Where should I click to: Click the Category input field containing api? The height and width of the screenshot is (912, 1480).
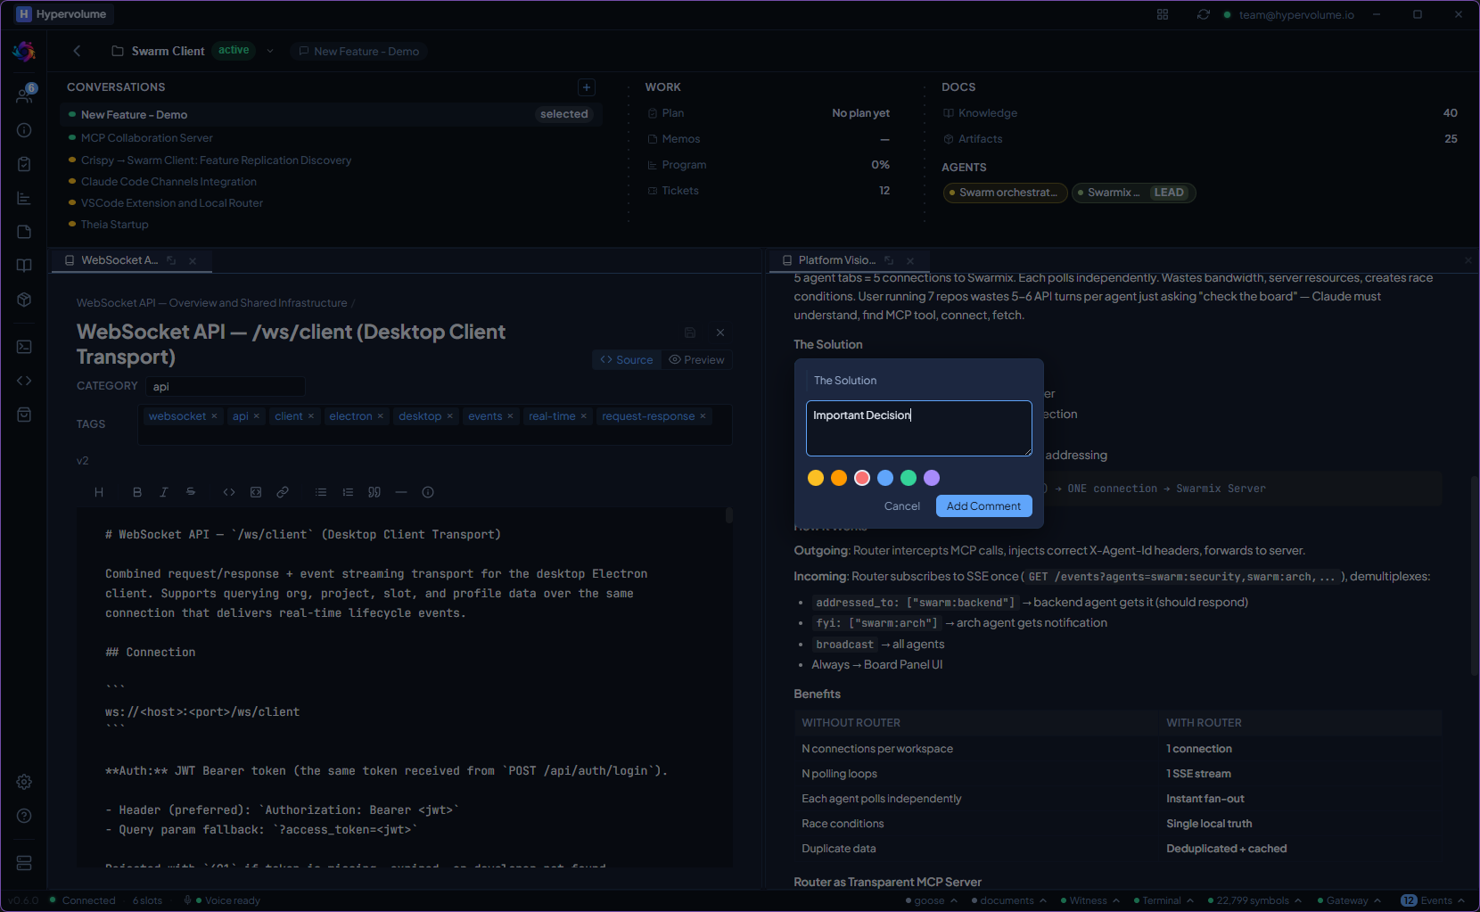coord(226,386)
